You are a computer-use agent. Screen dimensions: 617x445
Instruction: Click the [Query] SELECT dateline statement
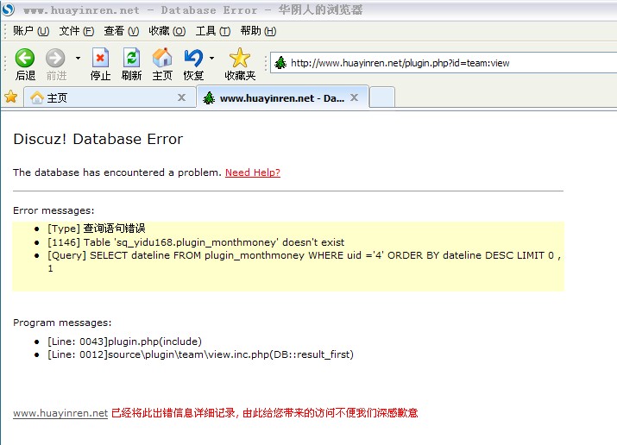pyautogui.click(x=304, y=261)
